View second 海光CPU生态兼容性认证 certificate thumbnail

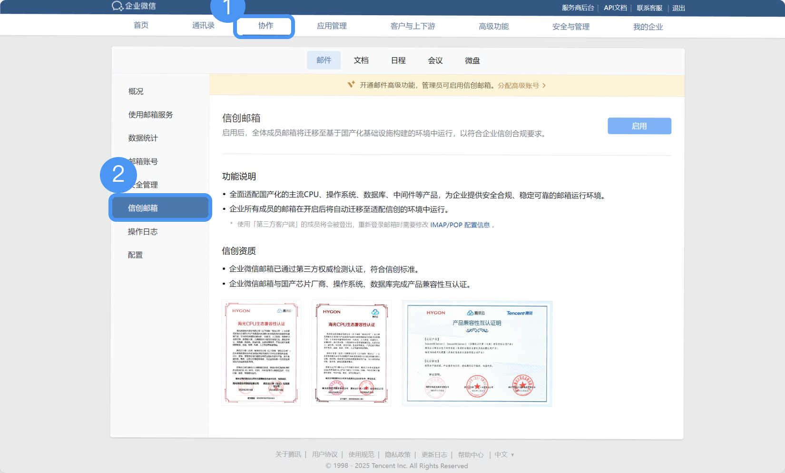pos(351,353)
